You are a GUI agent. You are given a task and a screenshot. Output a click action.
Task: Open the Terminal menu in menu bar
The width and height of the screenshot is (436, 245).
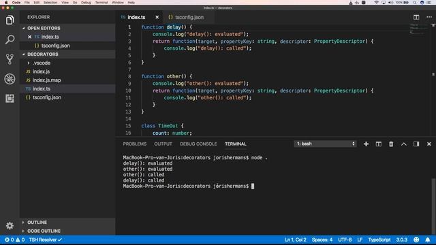(x=102, y=3)
